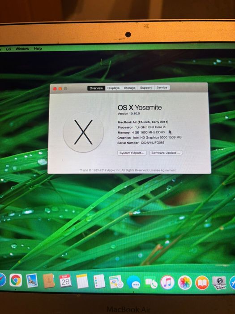
Task: Select the Overview tab
Action: (96, 88)
